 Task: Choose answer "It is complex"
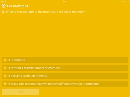tap(65, 60)
